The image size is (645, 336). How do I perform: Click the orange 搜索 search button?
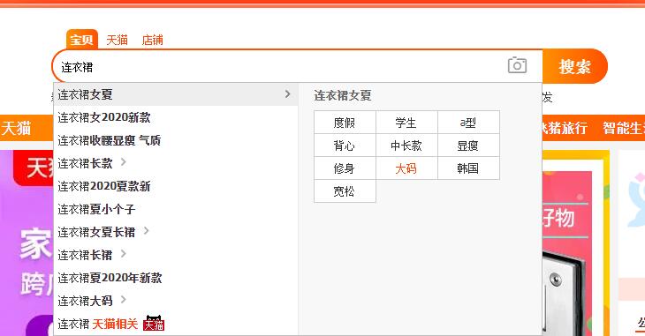click(x=574, y=66)
